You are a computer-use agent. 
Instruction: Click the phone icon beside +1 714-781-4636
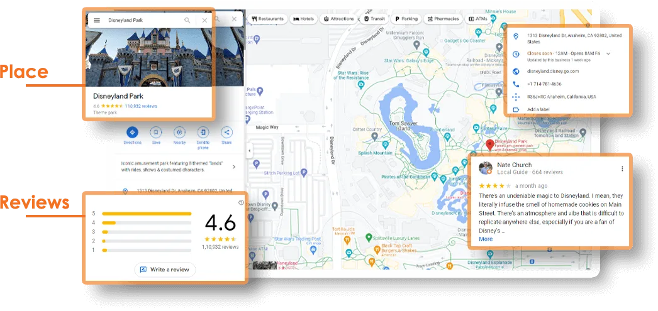click(516, 84)
